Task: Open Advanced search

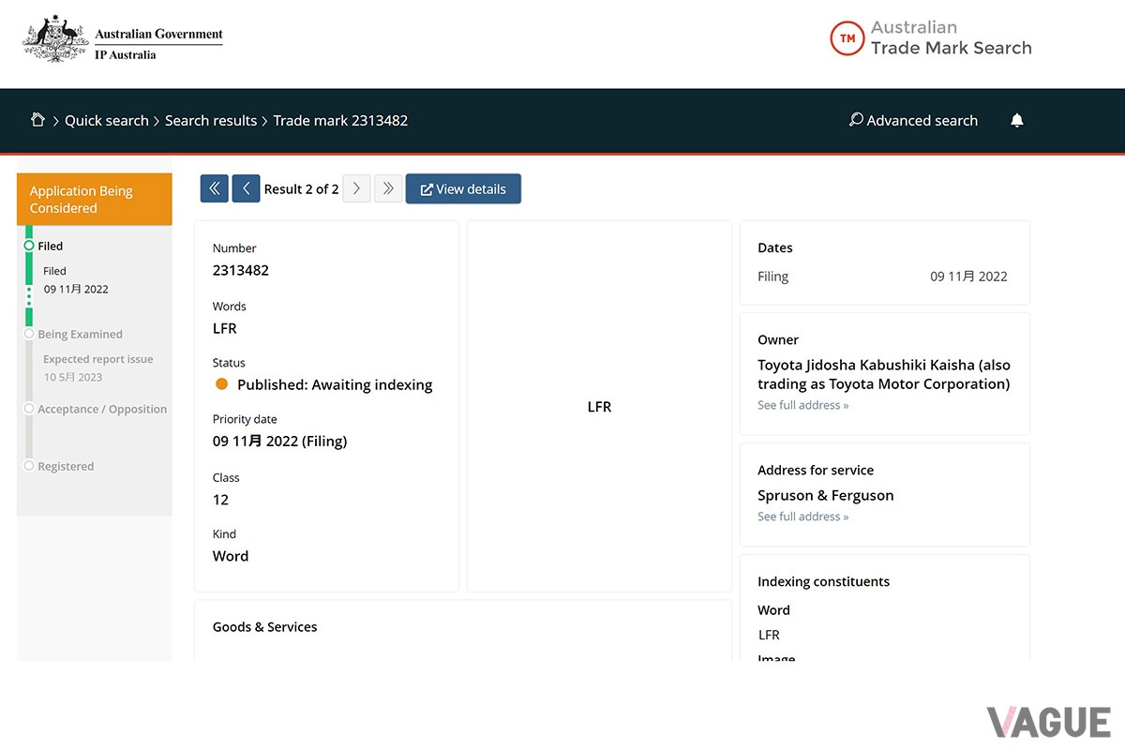Action: click(913, 120)
